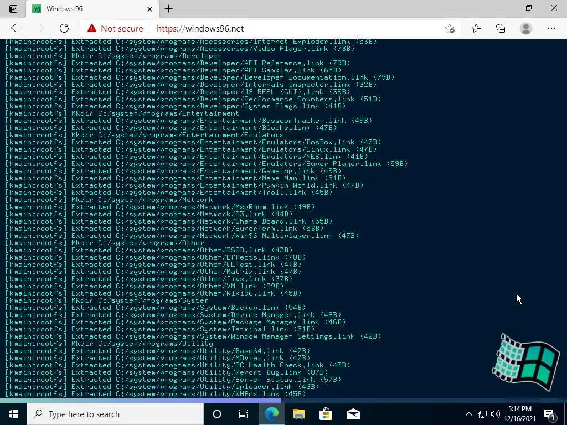Image resolution: width=567 pixels, height=425 pixels.
Task: Click the "SuperTerm.link" log line
Action: [164, 229]
